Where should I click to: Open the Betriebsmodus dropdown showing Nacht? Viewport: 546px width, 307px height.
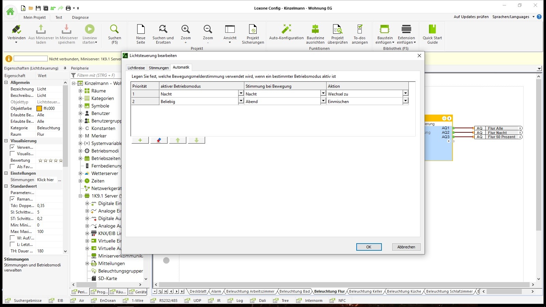pyautogui.click(x=241, y=93)
